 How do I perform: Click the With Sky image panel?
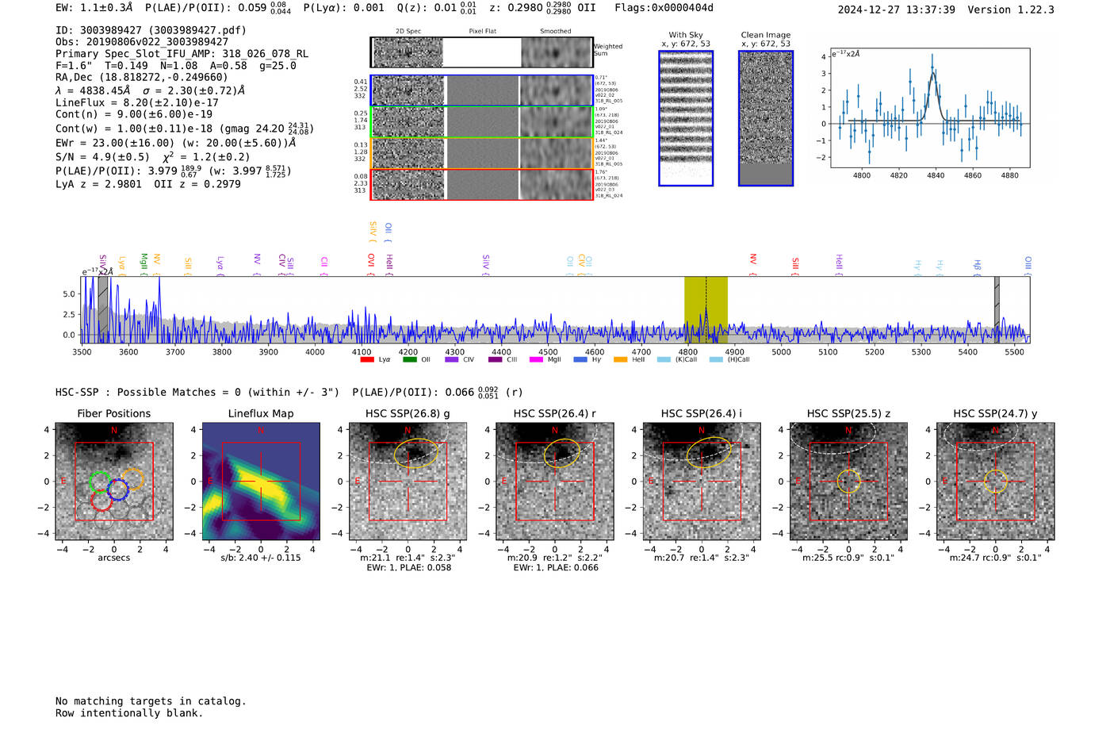point(686,118)
